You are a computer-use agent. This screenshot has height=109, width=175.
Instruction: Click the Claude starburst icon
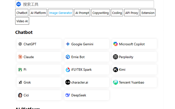pyautogui.click(x=20, y=57)
